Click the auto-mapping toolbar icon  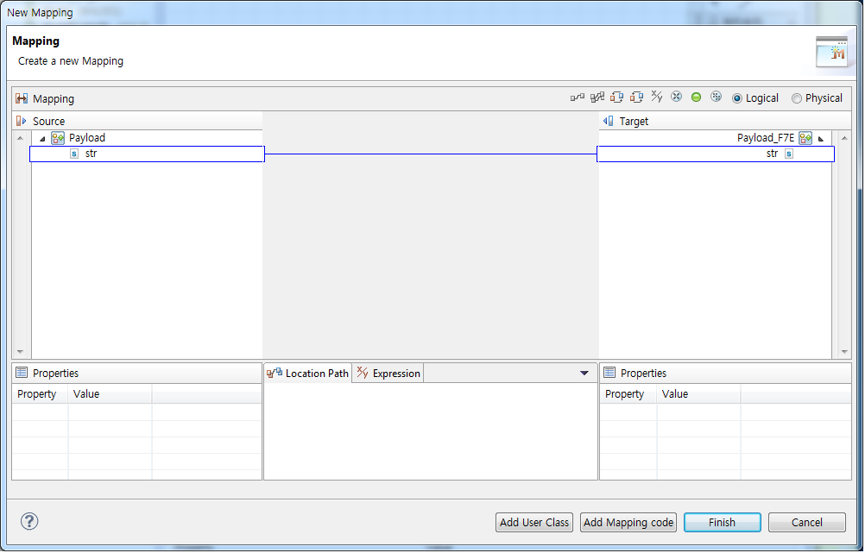[597, 97]
